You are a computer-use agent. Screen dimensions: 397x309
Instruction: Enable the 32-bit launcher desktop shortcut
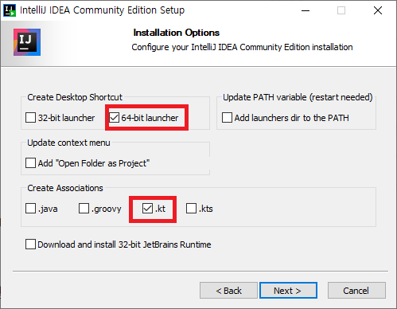click(30, 118)
